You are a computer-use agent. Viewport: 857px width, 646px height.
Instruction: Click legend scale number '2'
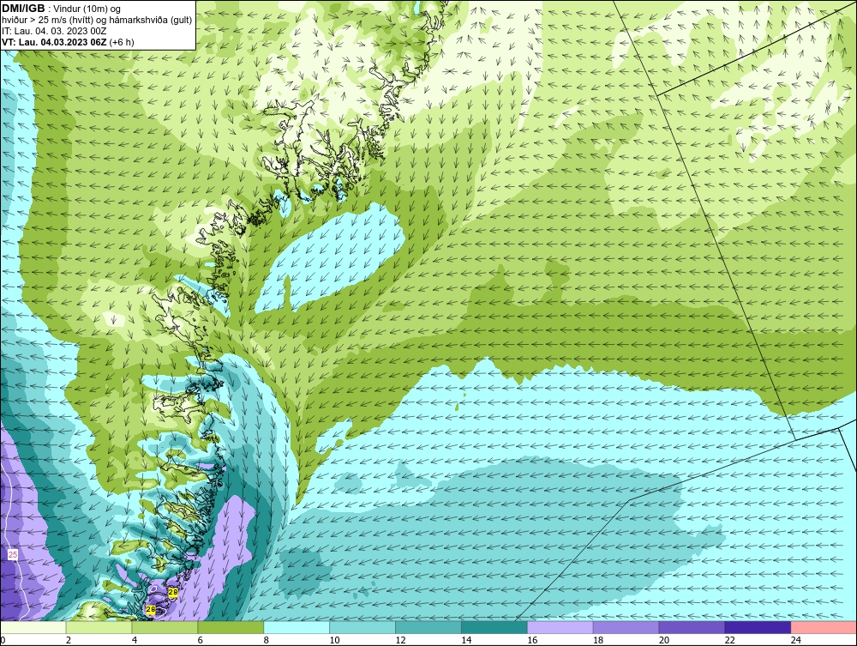69,640
